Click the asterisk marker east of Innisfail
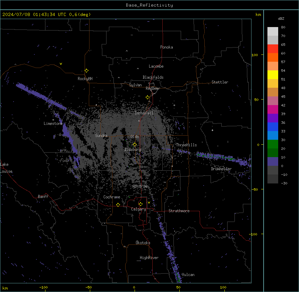The height and width of the screenshot is (292, 299). click(x=174, y=105)
